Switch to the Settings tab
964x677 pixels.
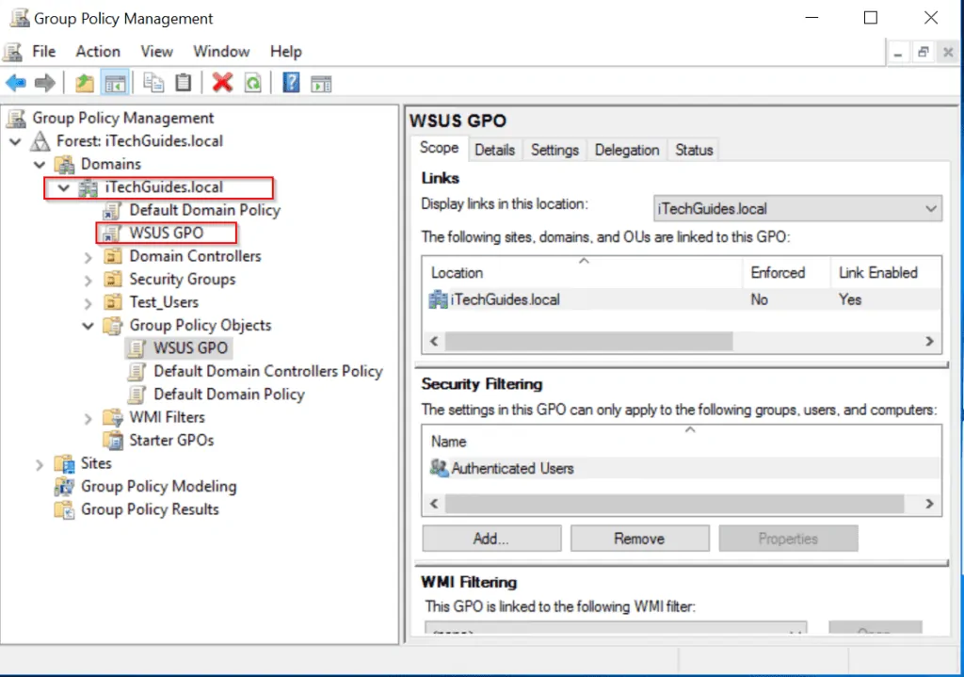554,149
